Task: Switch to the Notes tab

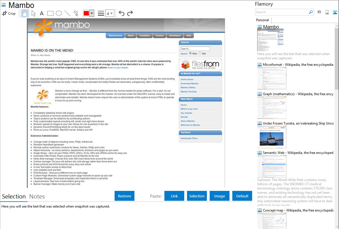Action: [37, 197]
